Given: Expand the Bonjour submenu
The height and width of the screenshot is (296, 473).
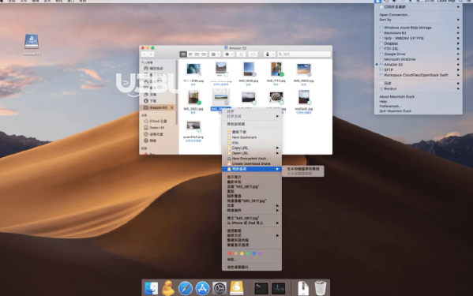Looking at the screenshot, I should pos(418,89).
